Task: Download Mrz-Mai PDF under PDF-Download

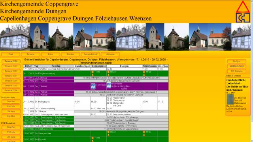Action: point(11,132)
